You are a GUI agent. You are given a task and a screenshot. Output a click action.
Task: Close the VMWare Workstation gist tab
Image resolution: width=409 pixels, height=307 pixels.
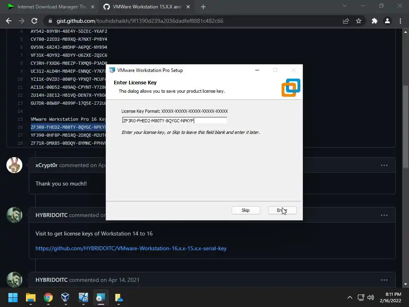[188, 7]
